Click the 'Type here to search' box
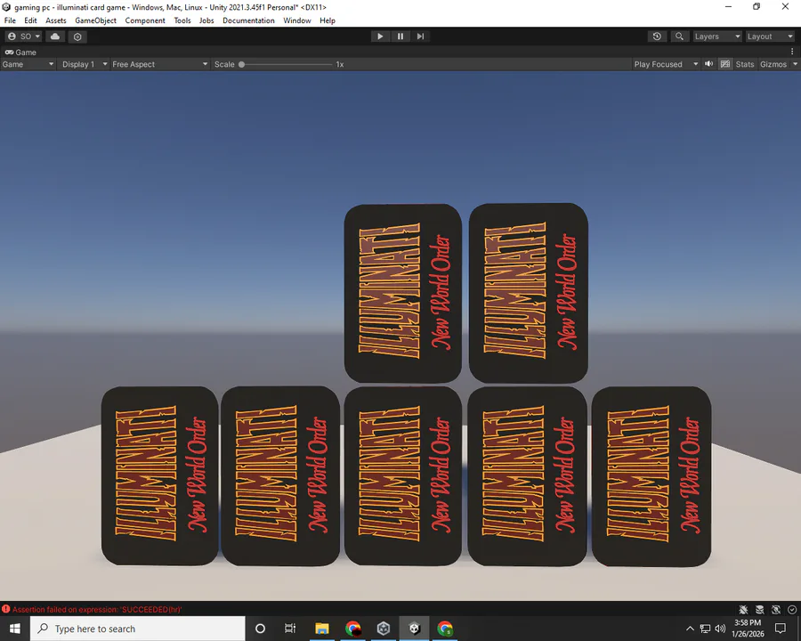 (x=138, y=629)
